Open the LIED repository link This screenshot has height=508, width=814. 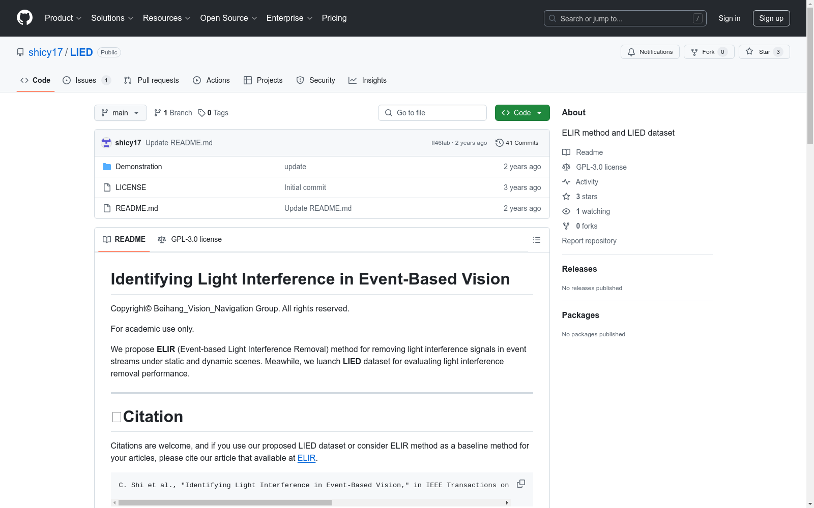(x=81, y=52)
